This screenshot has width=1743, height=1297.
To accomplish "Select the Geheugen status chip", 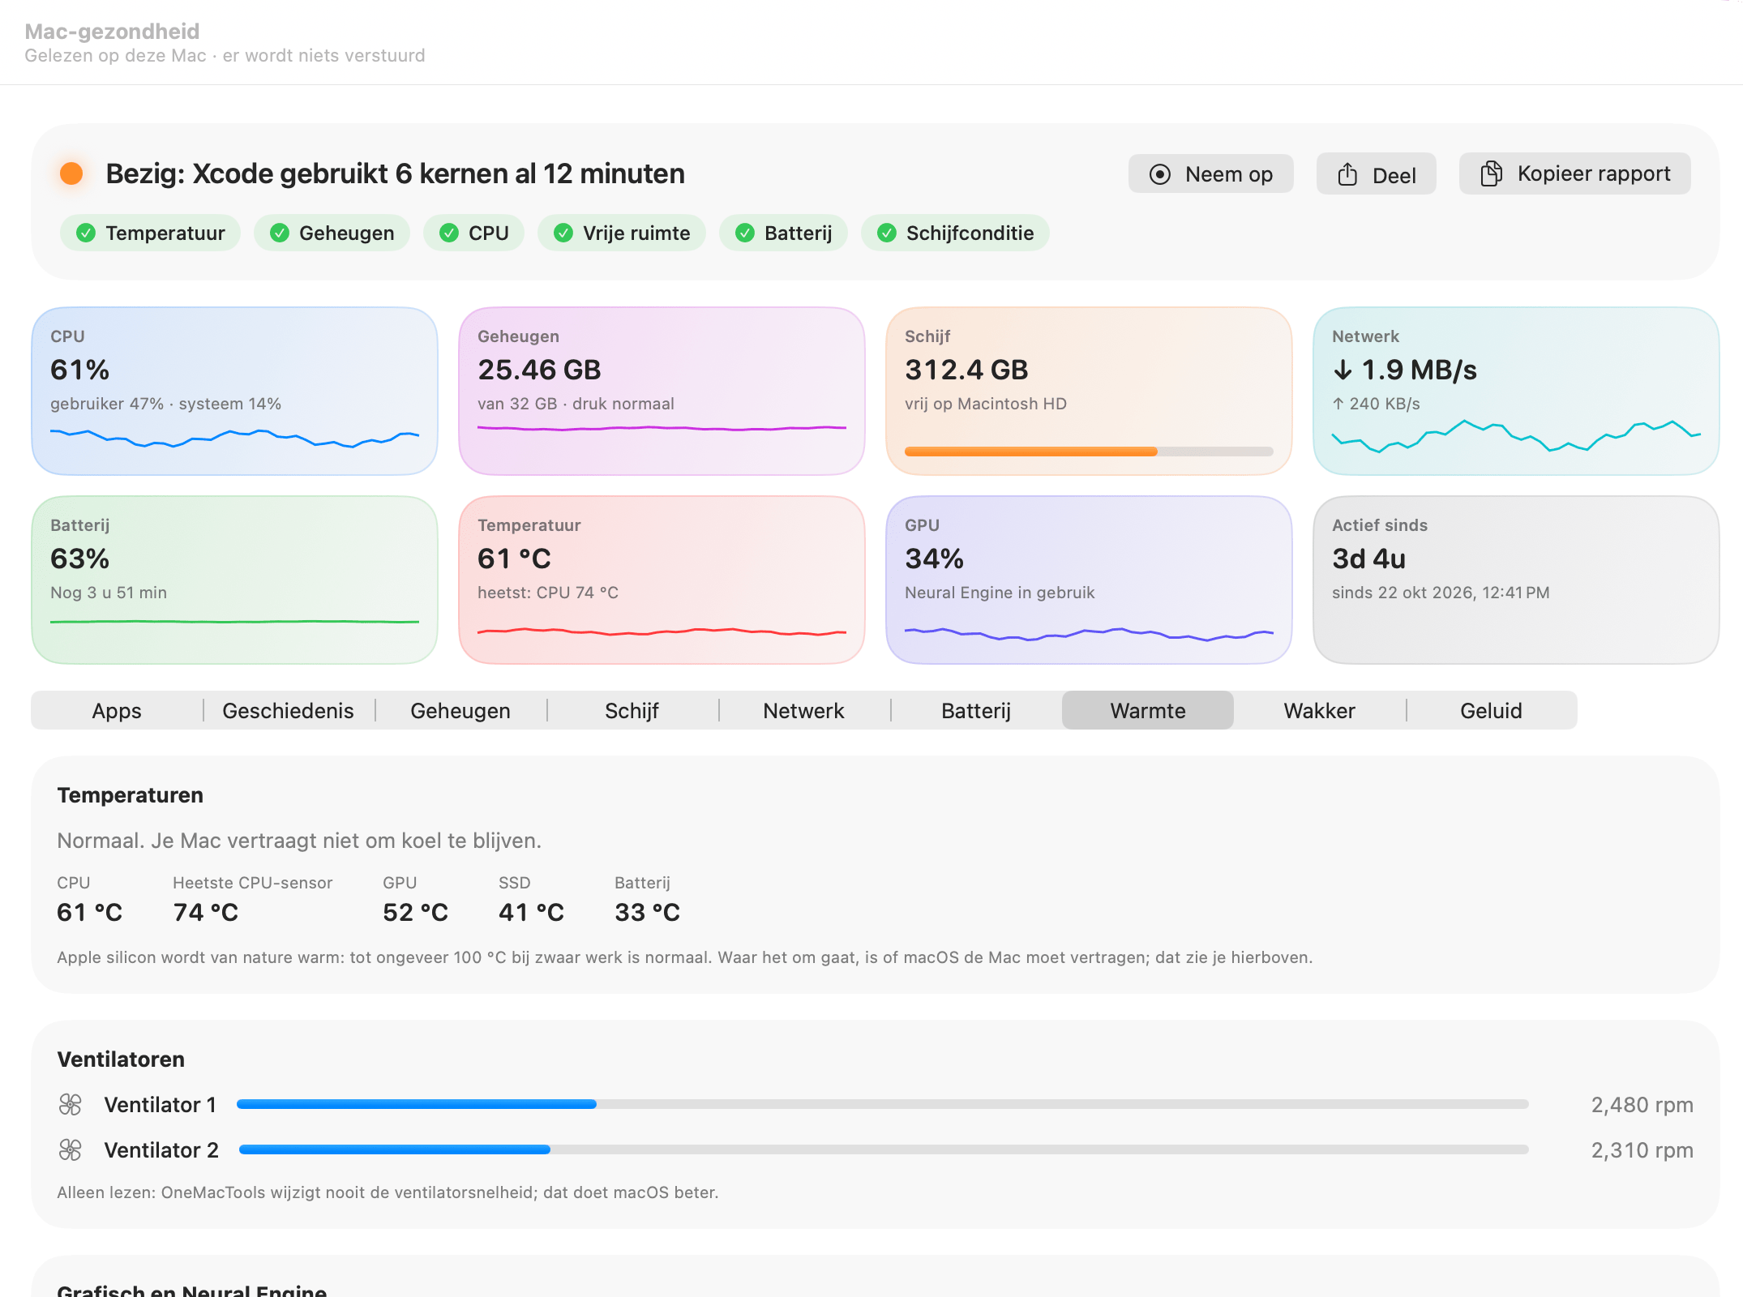I will click(332, 233).
